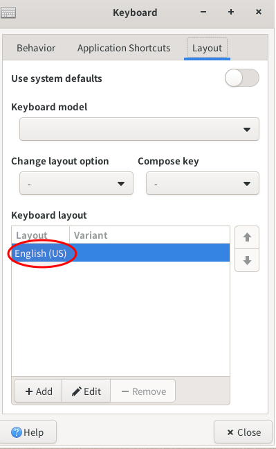Minimize the Keyboard window
Image resolution: width=276 pixels, height=449 pixels.
[203, 12]
